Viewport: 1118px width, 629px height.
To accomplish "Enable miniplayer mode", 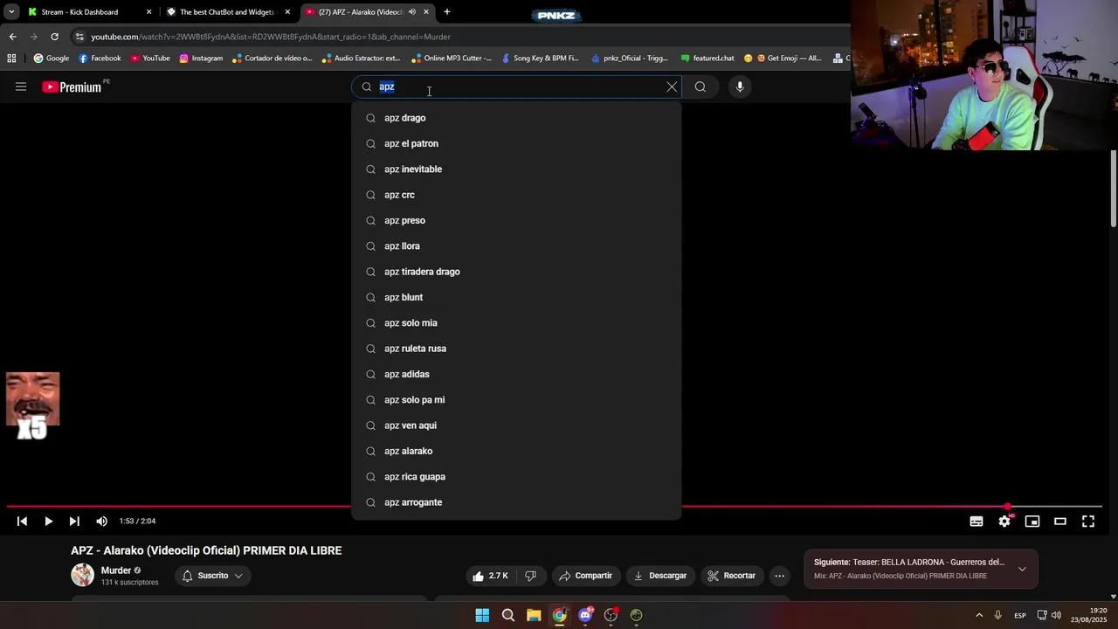I will tap(1032, 522).
